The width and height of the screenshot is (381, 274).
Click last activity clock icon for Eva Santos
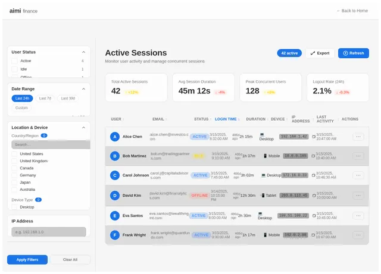314,216
